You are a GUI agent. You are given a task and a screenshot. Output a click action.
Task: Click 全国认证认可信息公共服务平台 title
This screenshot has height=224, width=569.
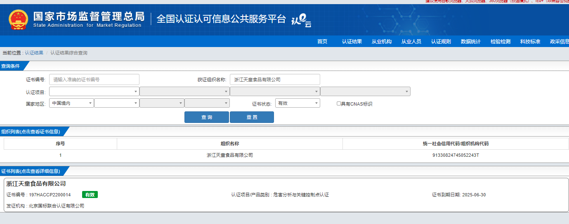point(221,19)
